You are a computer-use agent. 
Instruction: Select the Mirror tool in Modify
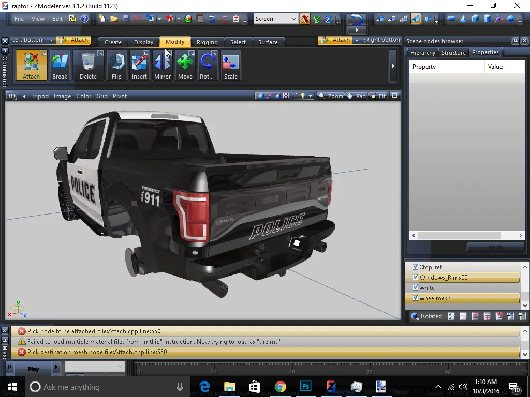[162, 65]
